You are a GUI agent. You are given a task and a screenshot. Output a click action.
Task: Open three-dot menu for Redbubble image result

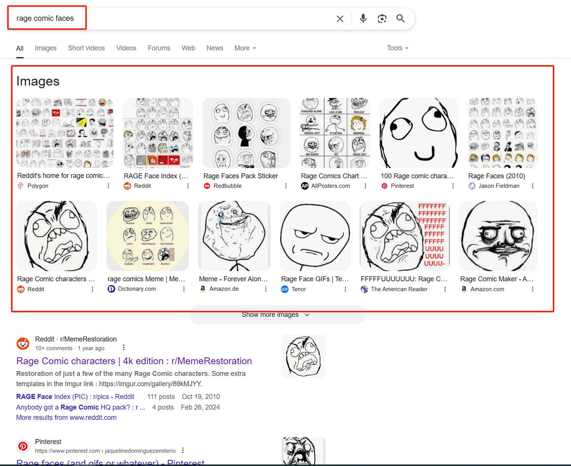(285, 186)
